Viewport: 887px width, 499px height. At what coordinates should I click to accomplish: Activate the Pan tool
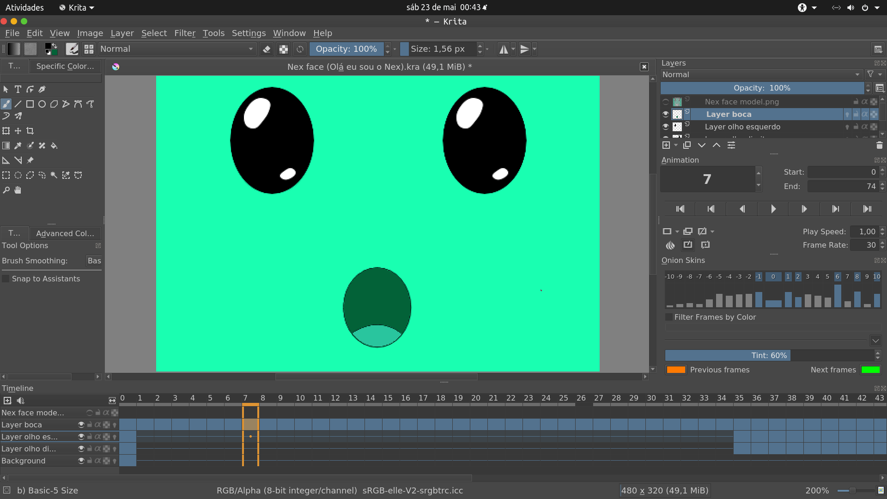18,189
